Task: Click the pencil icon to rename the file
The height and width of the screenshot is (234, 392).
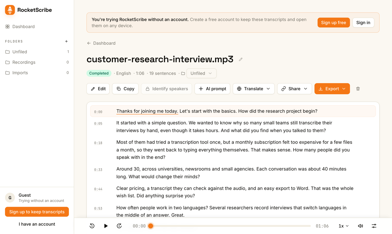Action: [241, 59]
